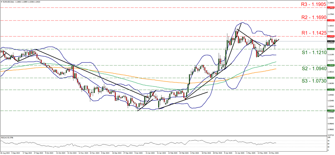The height and width of the screenshot is (155, 335).
Task: Click the 26 Aug 2024 date label
Action: coord(5,153)
